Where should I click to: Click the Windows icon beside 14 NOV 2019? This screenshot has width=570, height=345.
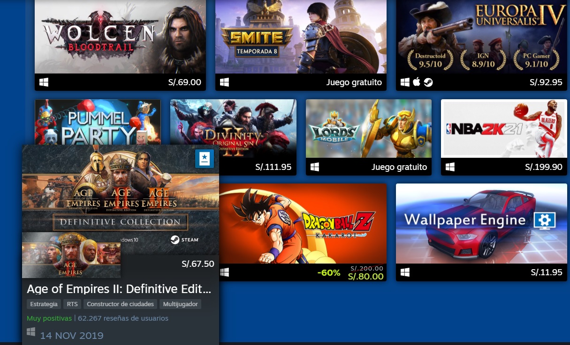click(31, 332)
